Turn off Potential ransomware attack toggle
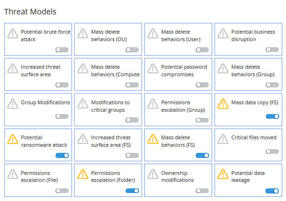286x201 pixels. [x=62, y=155]
